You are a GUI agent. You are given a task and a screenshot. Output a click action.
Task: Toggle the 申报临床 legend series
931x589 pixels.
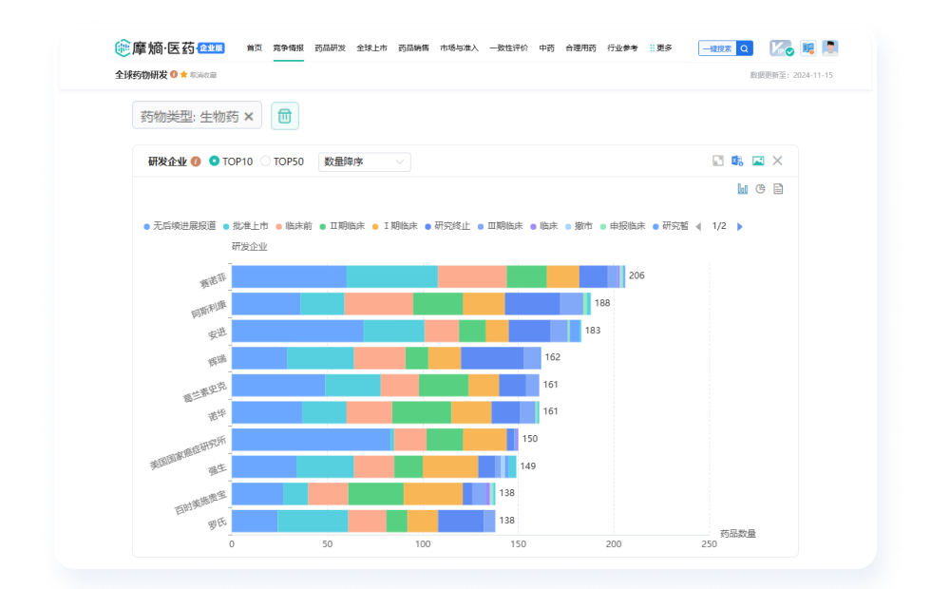[x=623, y=226]
